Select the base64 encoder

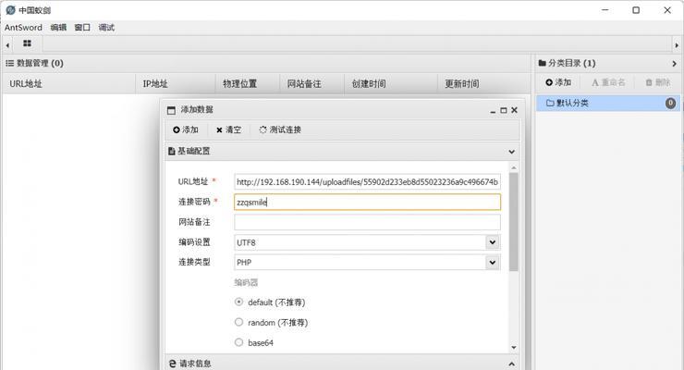point(238,342)
